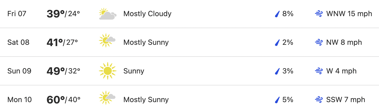
Task: Click the raindrop icon next to 8%
Action: (277, 14)
